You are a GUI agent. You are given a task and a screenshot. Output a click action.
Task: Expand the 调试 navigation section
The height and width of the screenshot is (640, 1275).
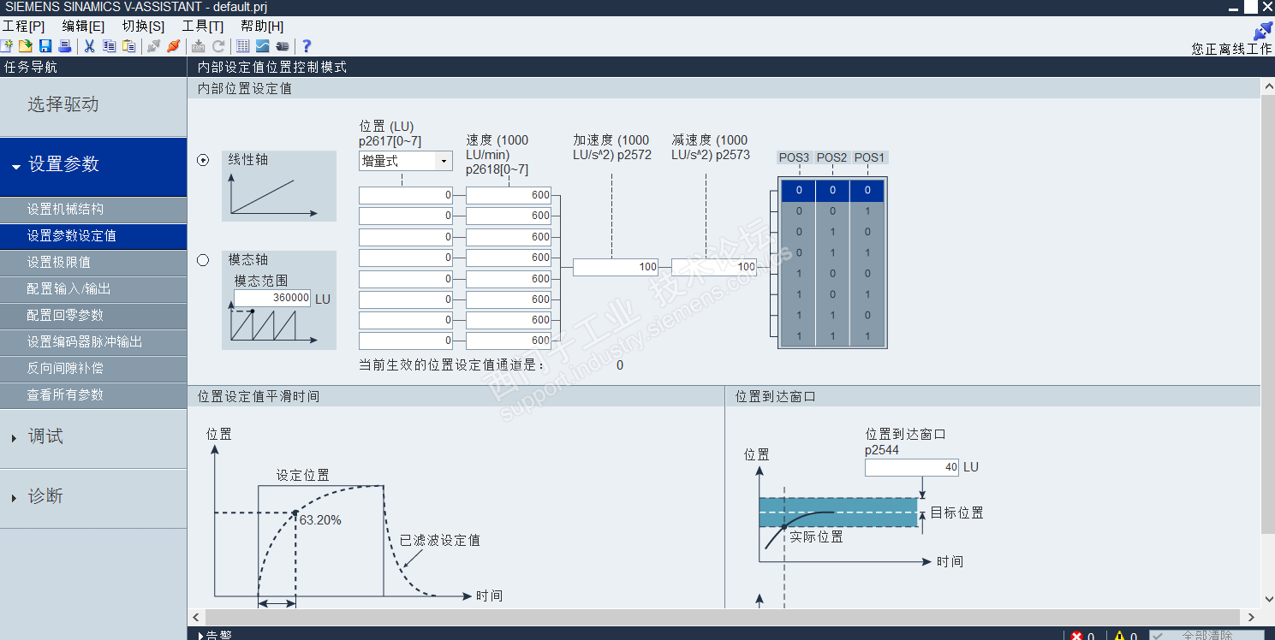[x=93, y=439]
